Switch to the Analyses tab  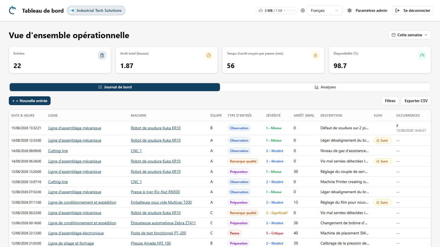coord(325,87)
